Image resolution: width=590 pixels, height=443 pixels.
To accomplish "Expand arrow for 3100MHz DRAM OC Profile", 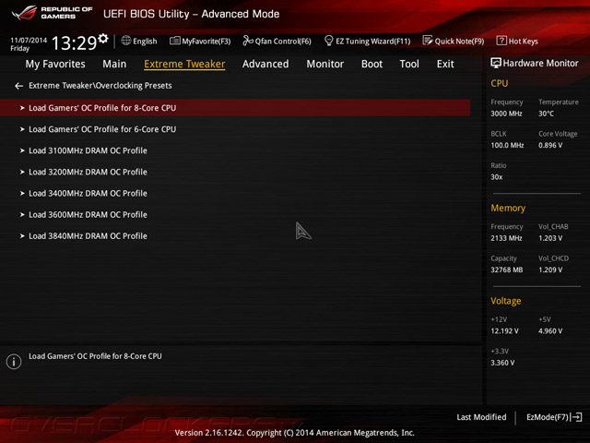I will point(22,150).
